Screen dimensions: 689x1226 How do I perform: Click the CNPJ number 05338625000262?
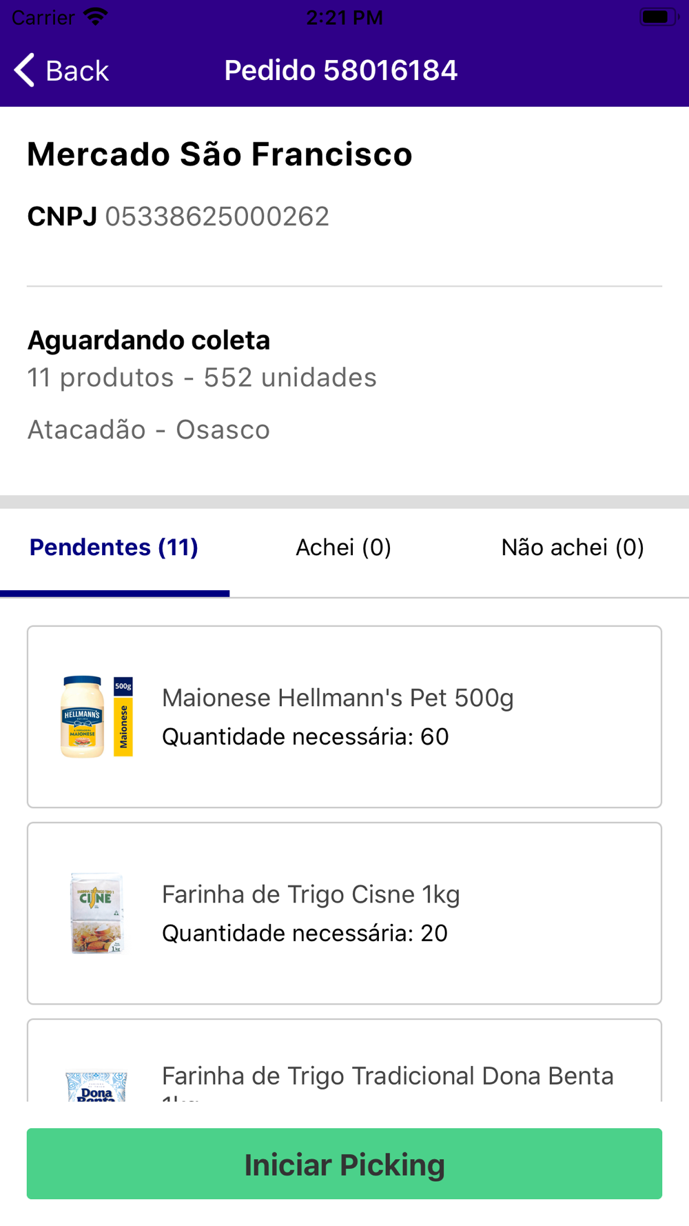click(217, 217)
